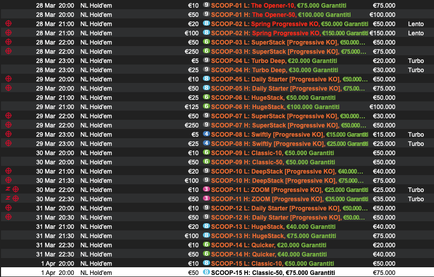Screen dimensions: 434x277
Task: Click Turbo label on SCOOP-04 L row
Action: coord(416,61)
